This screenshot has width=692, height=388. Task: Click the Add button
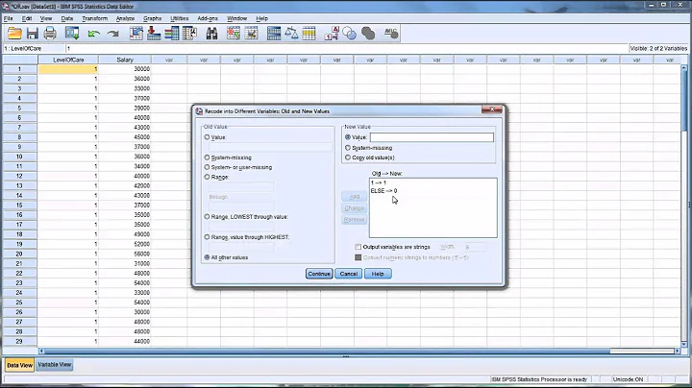(354, 197)
